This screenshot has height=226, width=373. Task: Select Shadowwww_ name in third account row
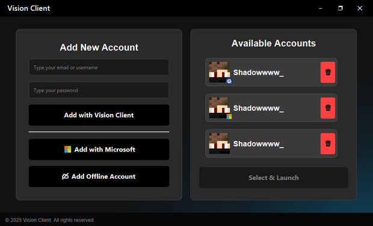[x=258, y=144]
